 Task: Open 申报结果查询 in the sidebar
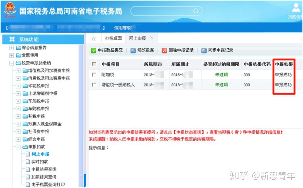pos(44,169)
